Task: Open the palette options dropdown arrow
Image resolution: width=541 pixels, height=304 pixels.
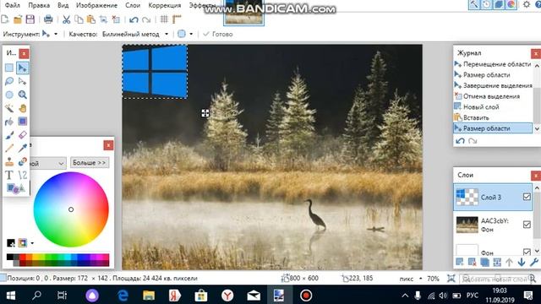Action: point(32,243)
